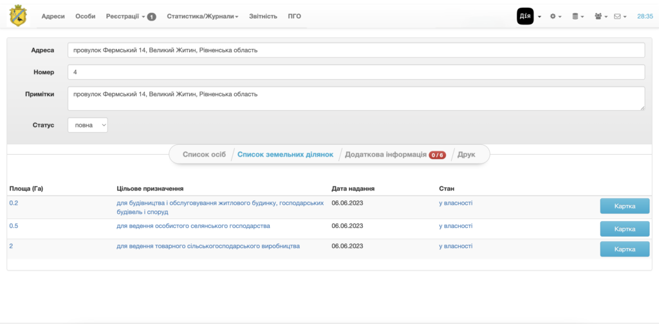Open the Особи menu item
Screen dimensions: 659x324
(x=86, y=16)
